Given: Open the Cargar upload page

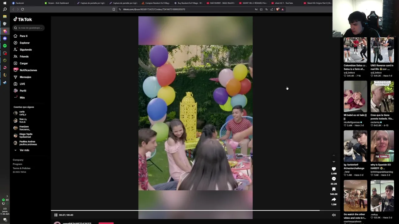Looking at the screenshot, I should pos(21,63).
